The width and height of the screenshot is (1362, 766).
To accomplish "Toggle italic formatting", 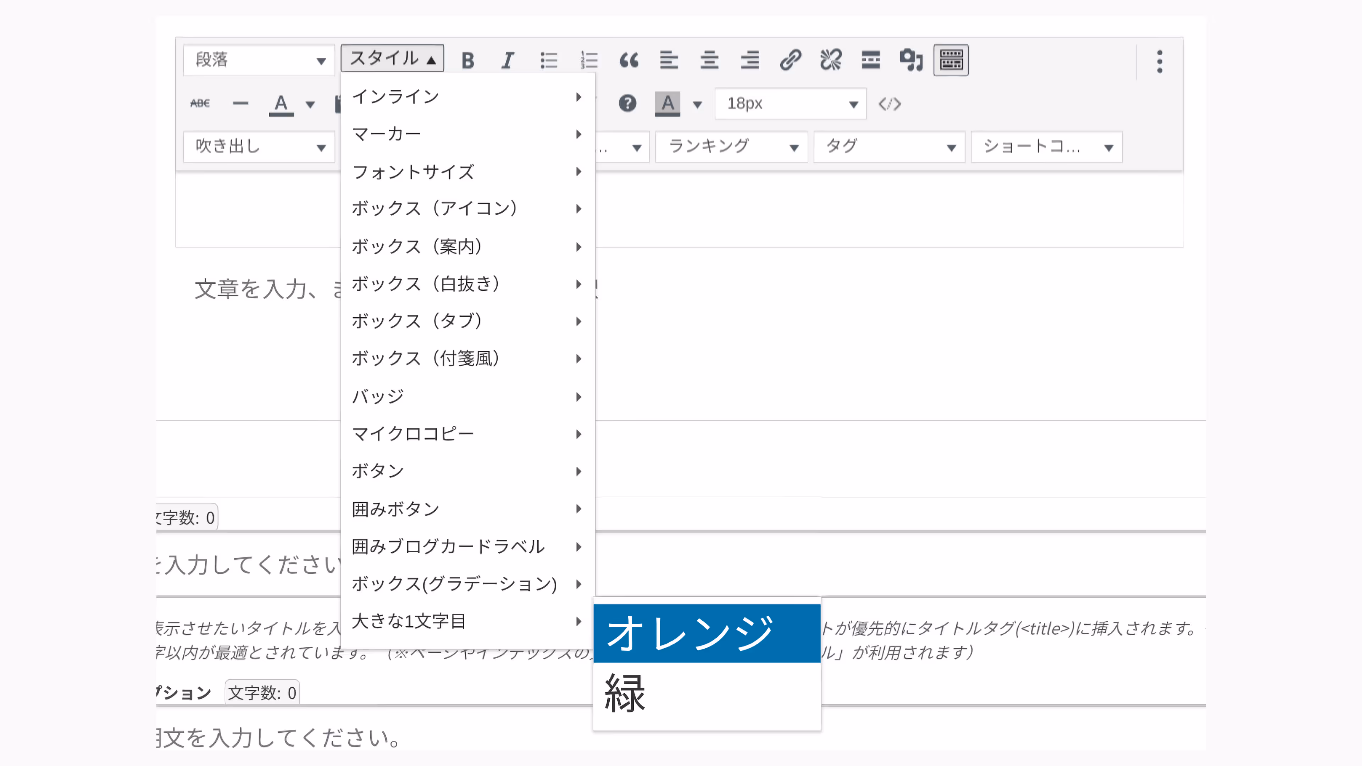I will 508,60.
